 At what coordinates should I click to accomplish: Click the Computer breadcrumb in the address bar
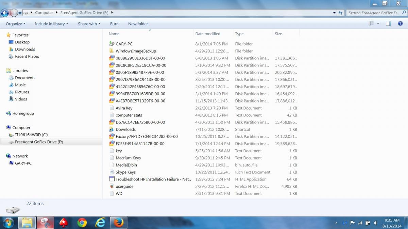pos(44,13)
